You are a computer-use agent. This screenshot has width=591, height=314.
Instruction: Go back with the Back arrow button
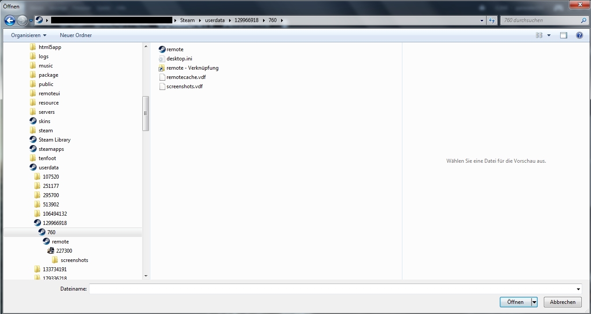(10, 20)
